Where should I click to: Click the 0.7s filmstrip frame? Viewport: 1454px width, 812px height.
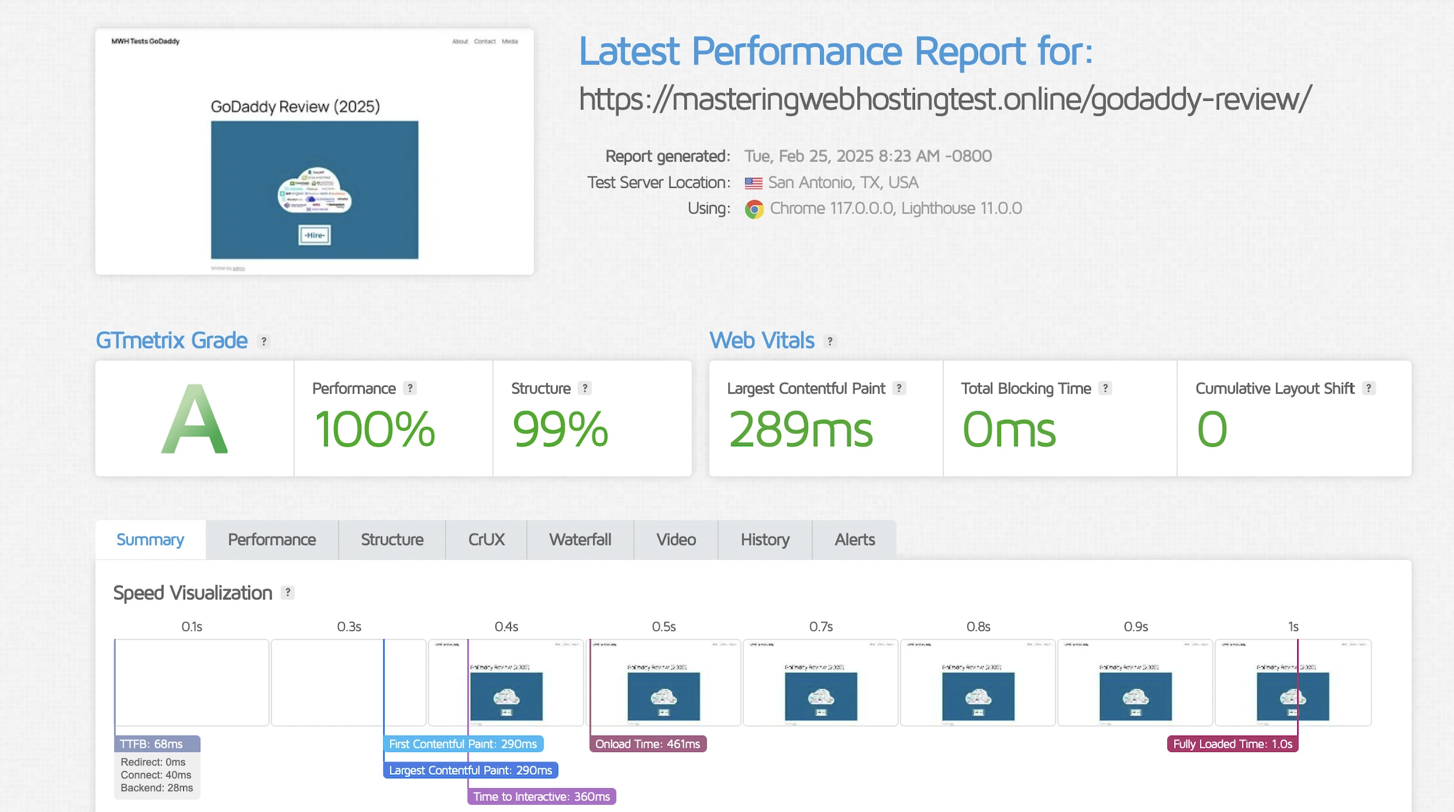click(821, 683)
